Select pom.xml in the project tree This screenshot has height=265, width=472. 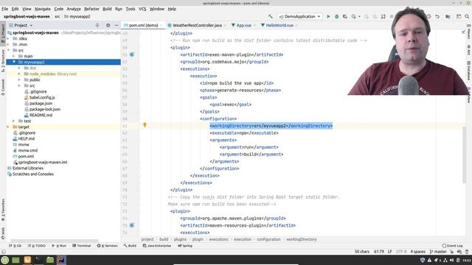coord(26,156)
